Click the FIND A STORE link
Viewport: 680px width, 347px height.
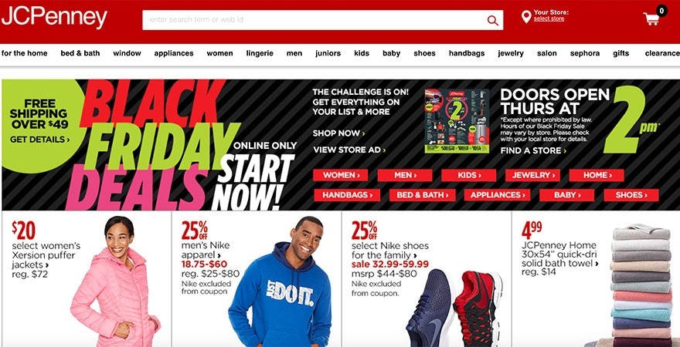point(533,150)
